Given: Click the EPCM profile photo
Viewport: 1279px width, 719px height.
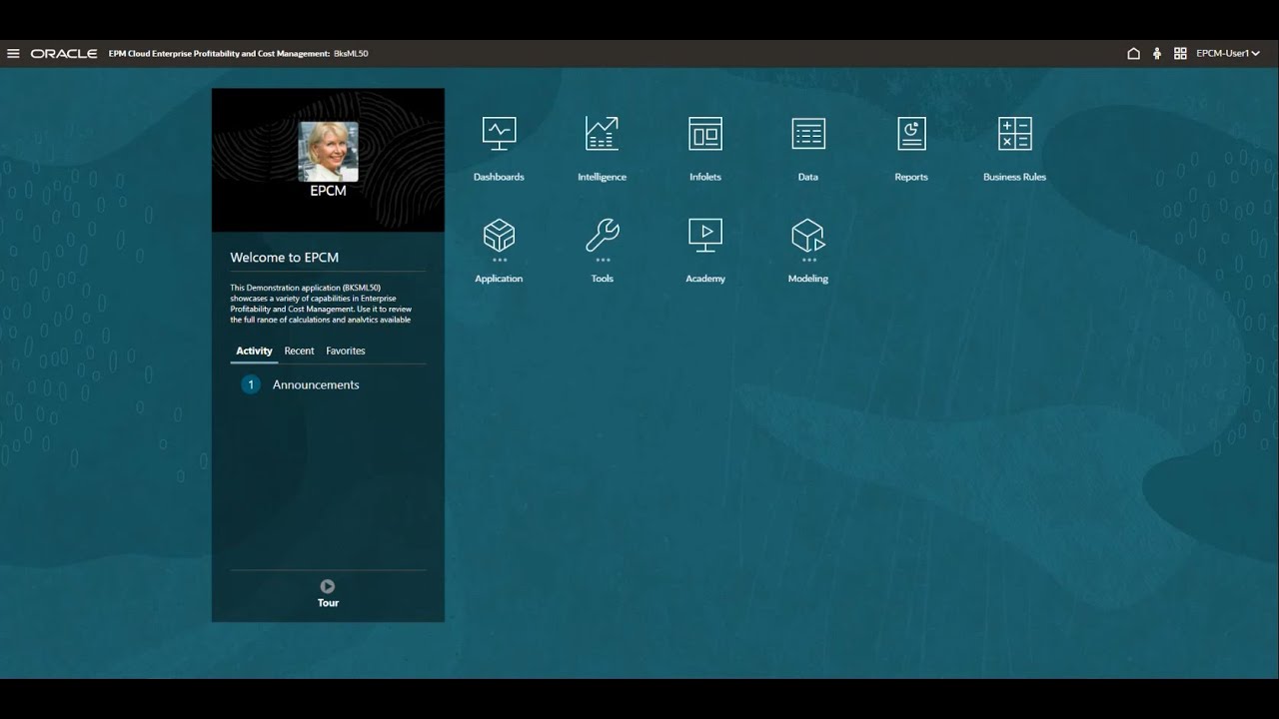Looking at the screenshot, I should tap(328, 152).
